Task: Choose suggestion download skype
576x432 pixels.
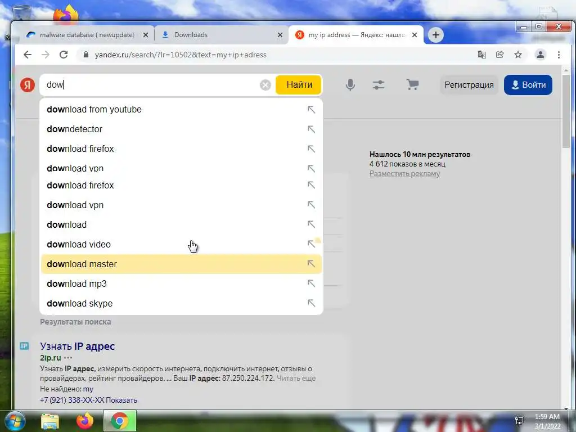Action: pyautogui.click(x=181, y=303)
